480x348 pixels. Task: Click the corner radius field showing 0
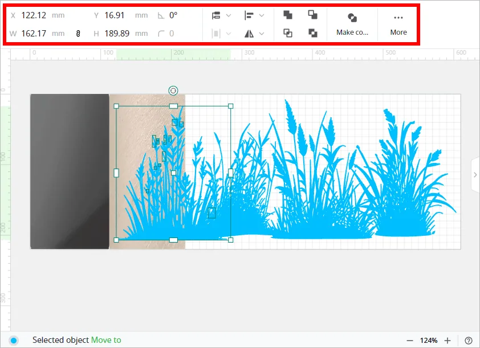point(172,34)
